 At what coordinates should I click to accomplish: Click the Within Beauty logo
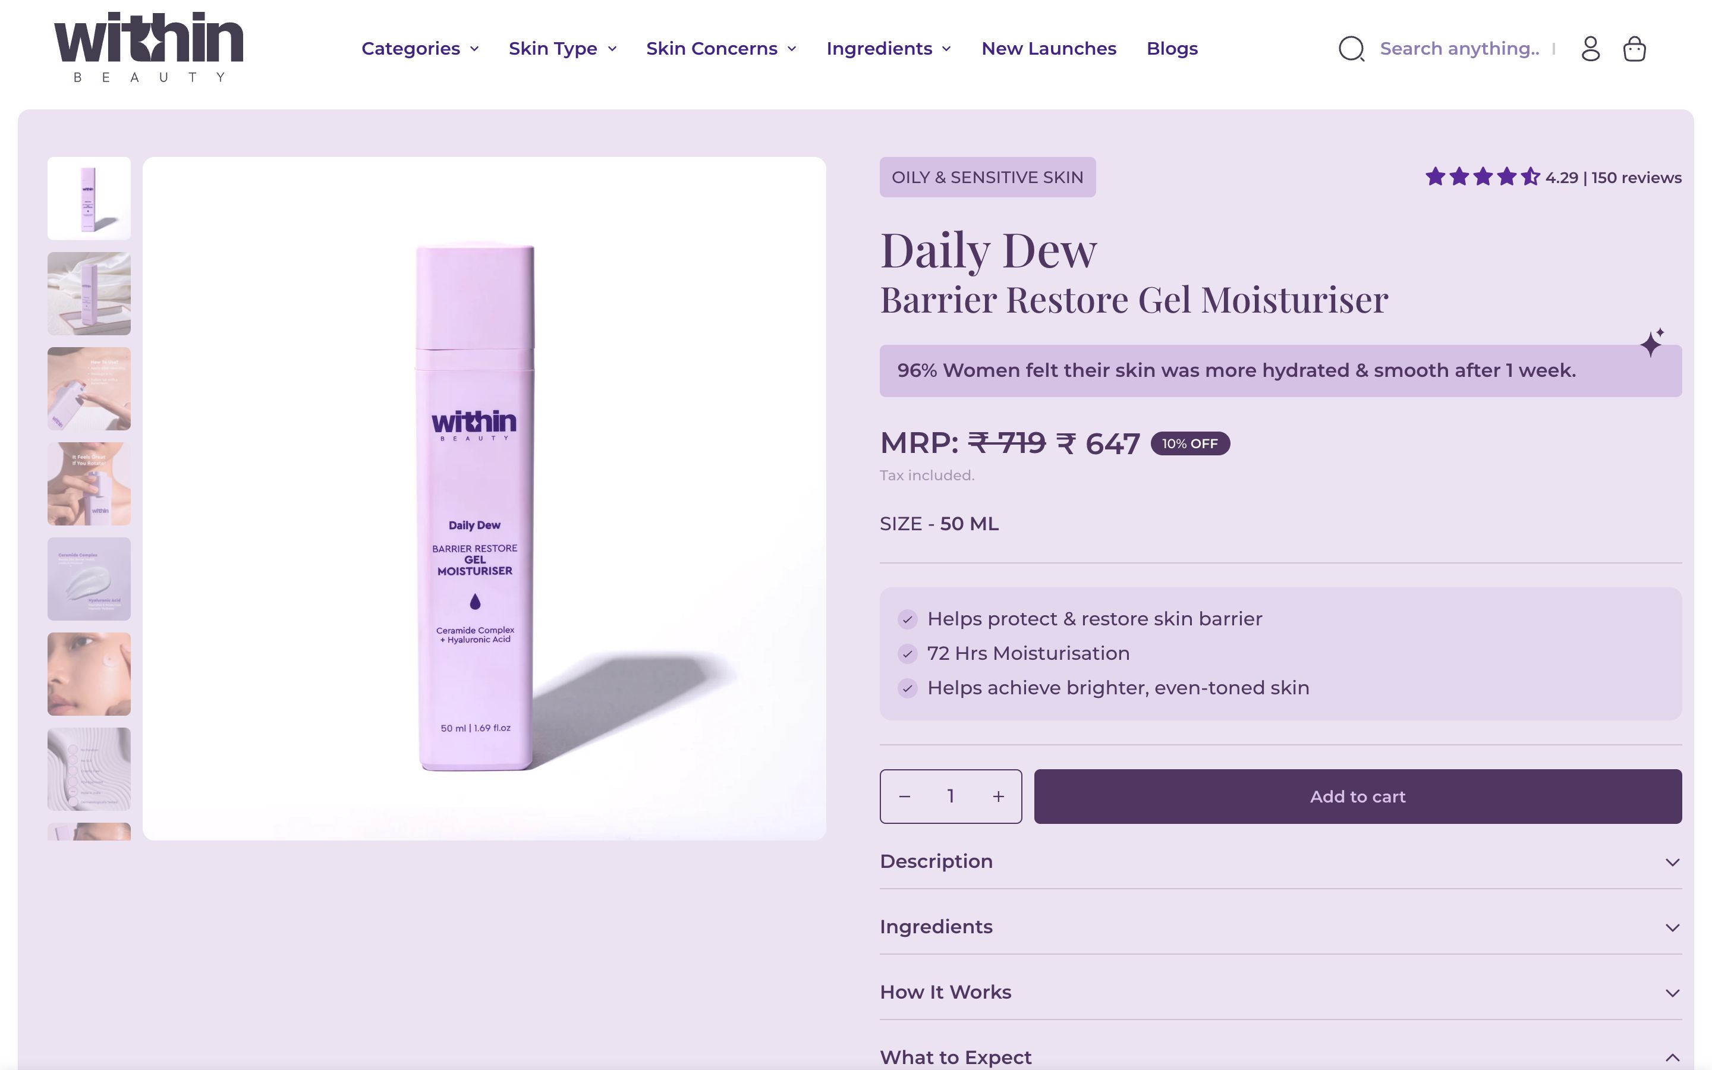point(147,48)
